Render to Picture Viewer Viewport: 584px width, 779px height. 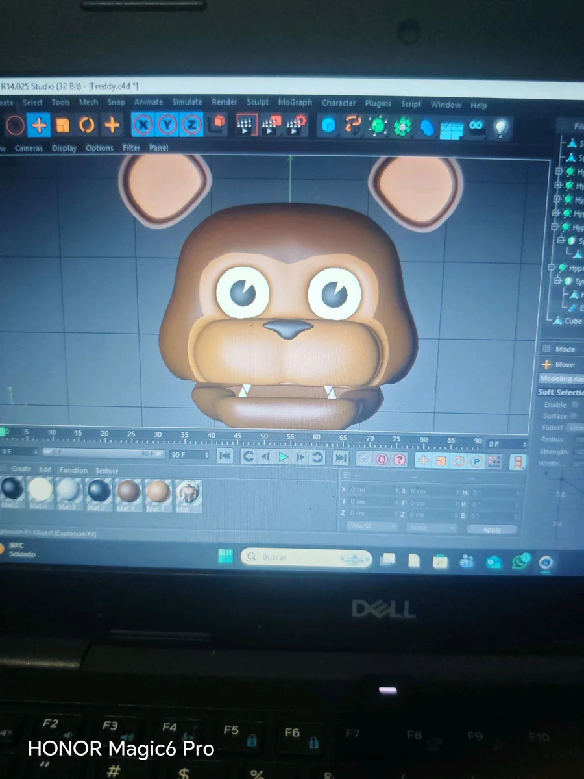click(271, 125)
